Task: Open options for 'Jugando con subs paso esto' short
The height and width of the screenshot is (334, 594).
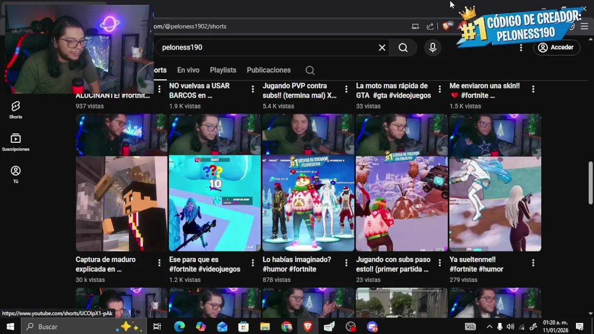Action: click(x=439, y=263)
